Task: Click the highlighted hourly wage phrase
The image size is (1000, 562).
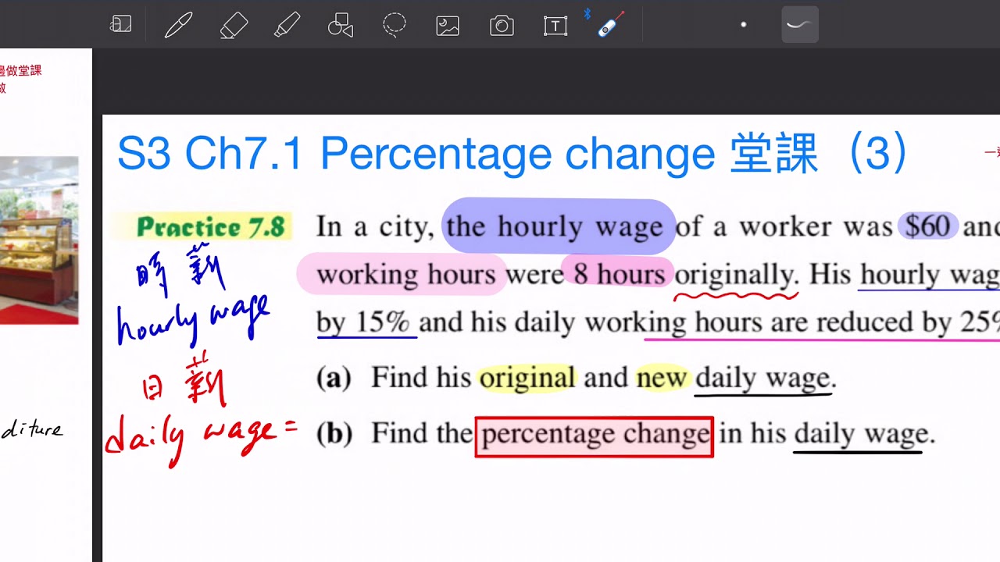Action: 557,226
